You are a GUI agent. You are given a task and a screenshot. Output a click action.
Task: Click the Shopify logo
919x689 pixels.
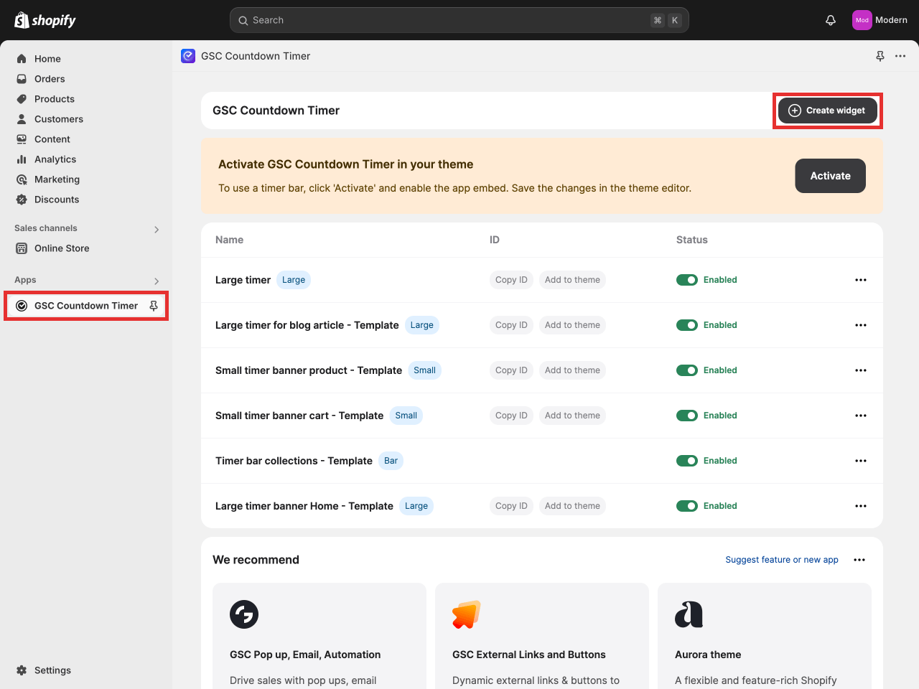coord(45,20)
